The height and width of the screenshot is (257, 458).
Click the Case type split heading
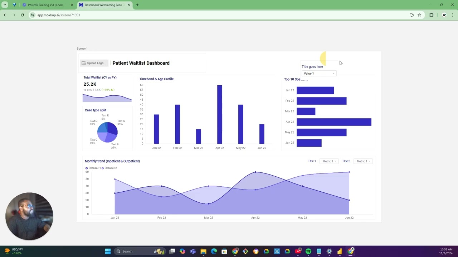tap(96, 110)
